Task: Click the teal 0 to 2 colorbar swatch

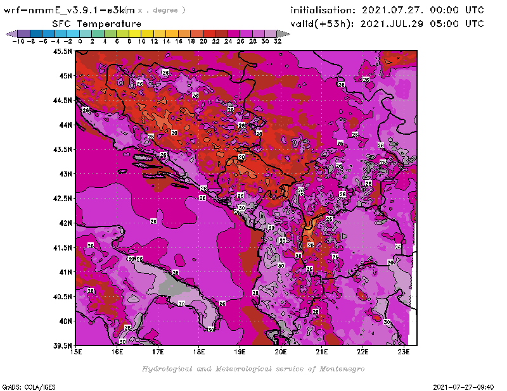Action: 86,34
